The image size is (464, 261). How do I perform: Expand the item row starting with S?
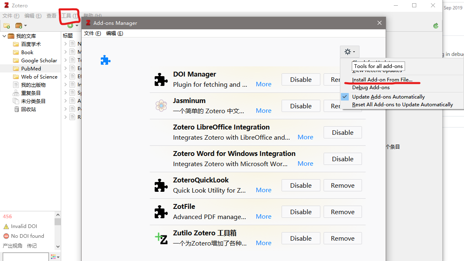click(65, 93)
